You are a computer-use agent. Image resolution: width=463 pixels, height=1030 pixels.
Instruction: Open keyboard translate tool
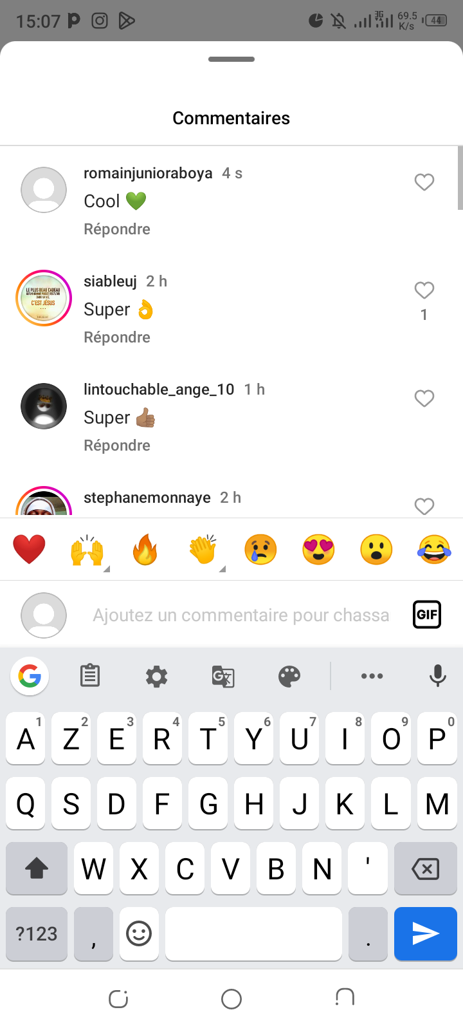[x=223, y=676]
